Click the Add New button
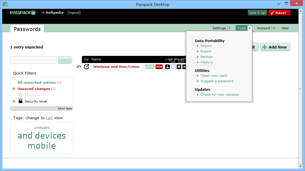 coord(275,47)
